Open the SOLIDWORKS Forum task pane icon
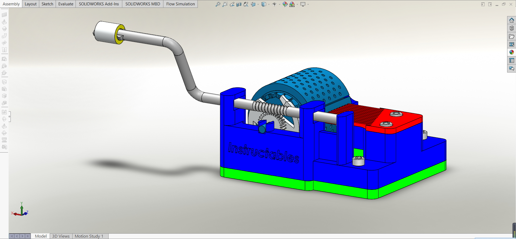Screen dimensions: 516x239 coord(511,69)
